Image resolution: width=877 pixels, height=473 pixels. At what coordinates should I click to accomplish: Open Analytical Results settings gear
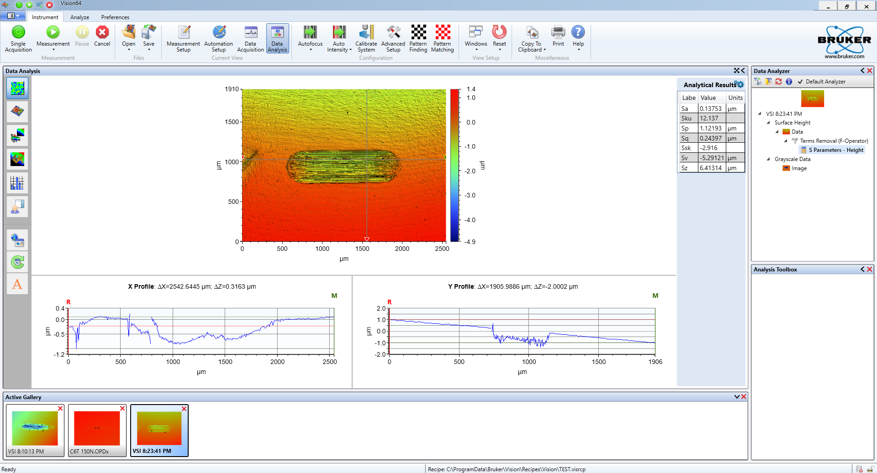pos(739,84)
